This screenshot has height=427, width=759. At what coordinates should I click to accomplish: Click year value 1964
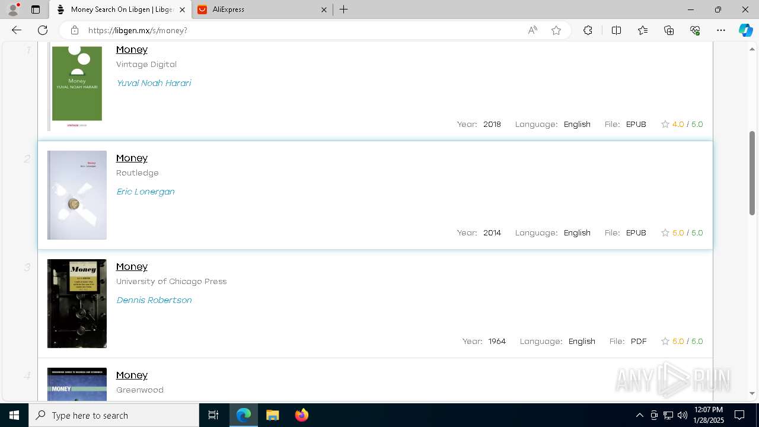pos(497,341)
